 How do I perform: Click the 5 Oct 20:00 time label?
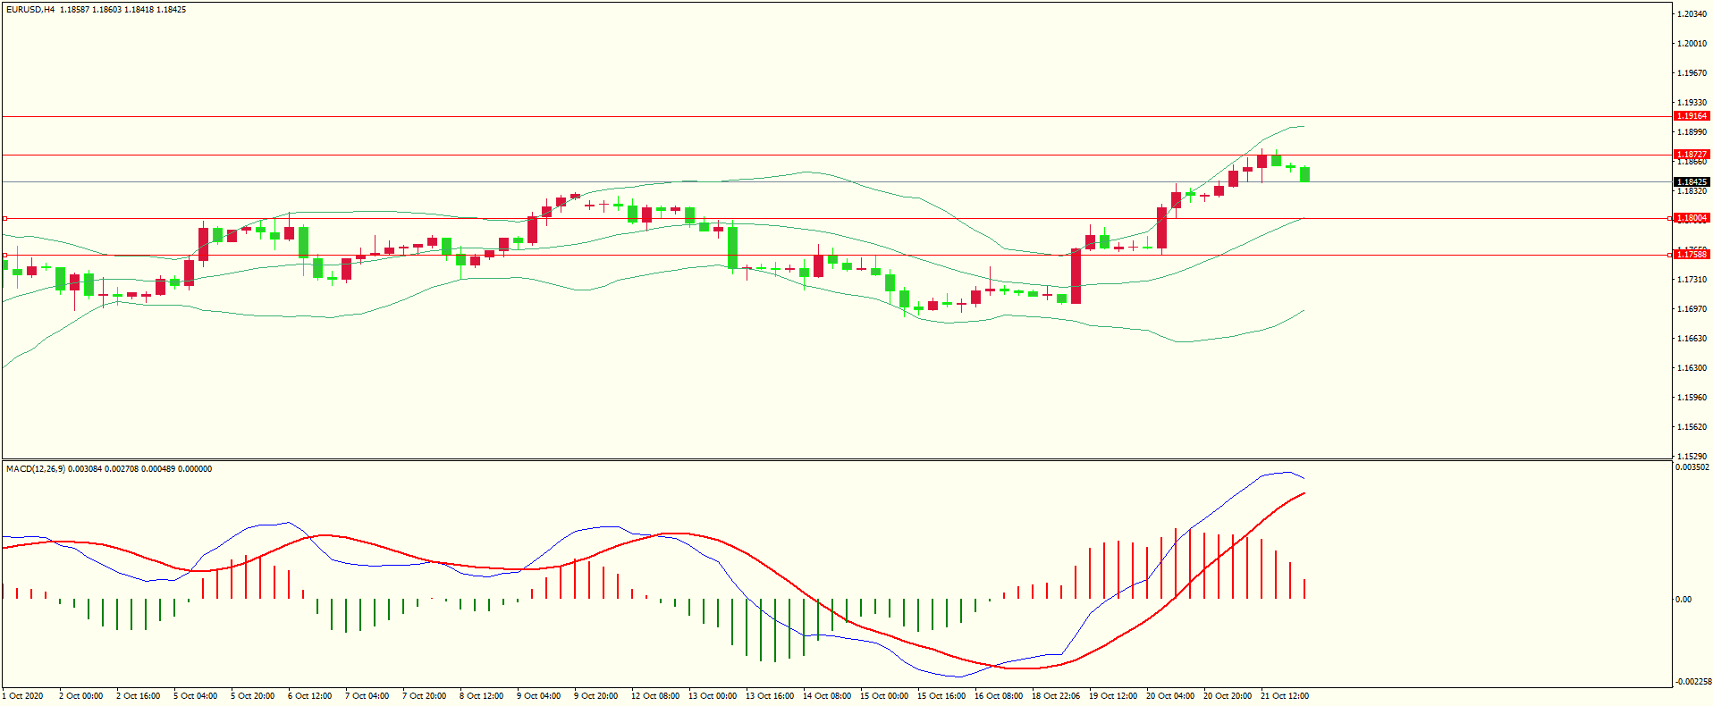click(253, 696)
